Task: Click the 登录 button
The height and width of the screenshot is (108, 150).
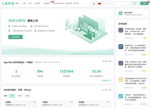Action: pos(135,3)
